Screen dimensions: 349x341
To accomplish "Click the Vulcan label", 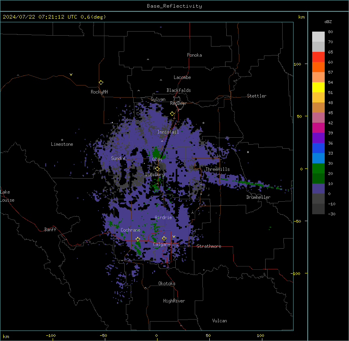I will [x=219, y=321].
